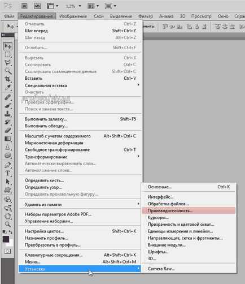The width and height of the screenshot is (245, 284).
Task: Reset default foreground and background colors
Action: (x=5, y=232)
